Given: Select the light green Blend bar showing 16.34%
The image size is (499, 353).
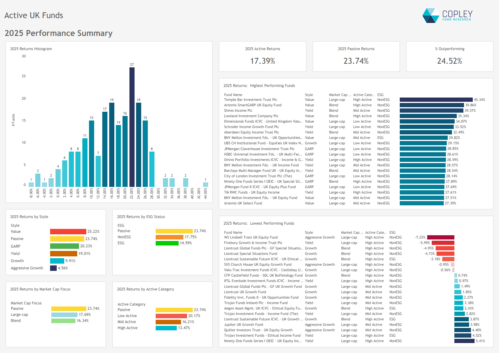Looking at the screenshot, I should tap(63, 321).
